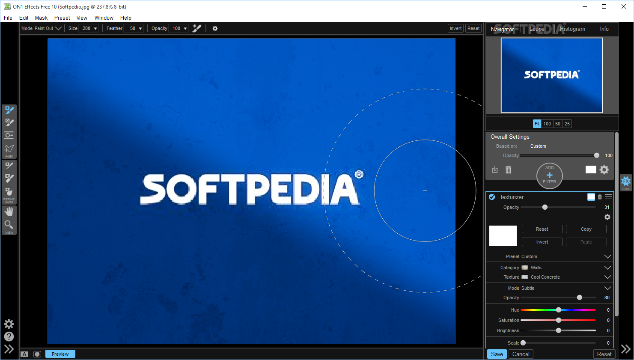Click the Overall Settings Opacity slider handle
Viewport: 634px width, 360px height.
597,155
